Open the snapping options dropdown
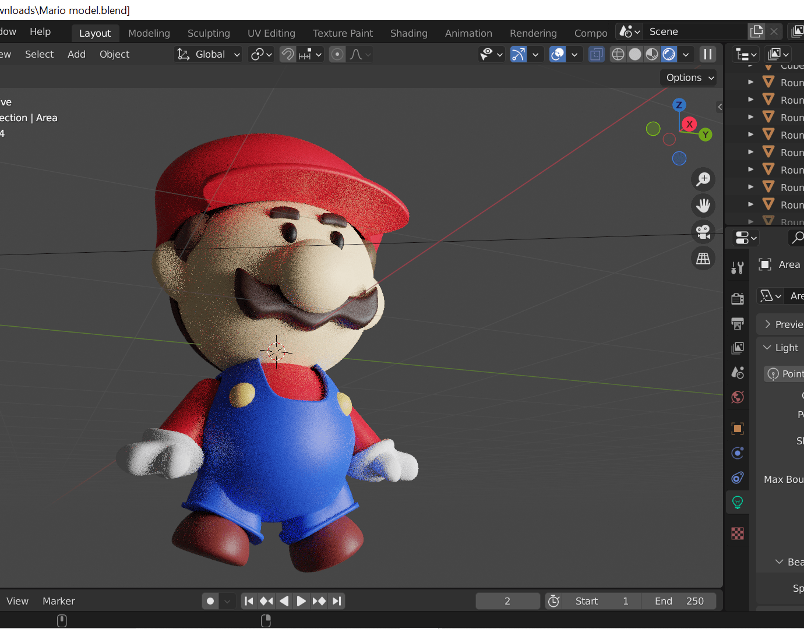This screenshot has width=804, height=629. coord(311,54)
